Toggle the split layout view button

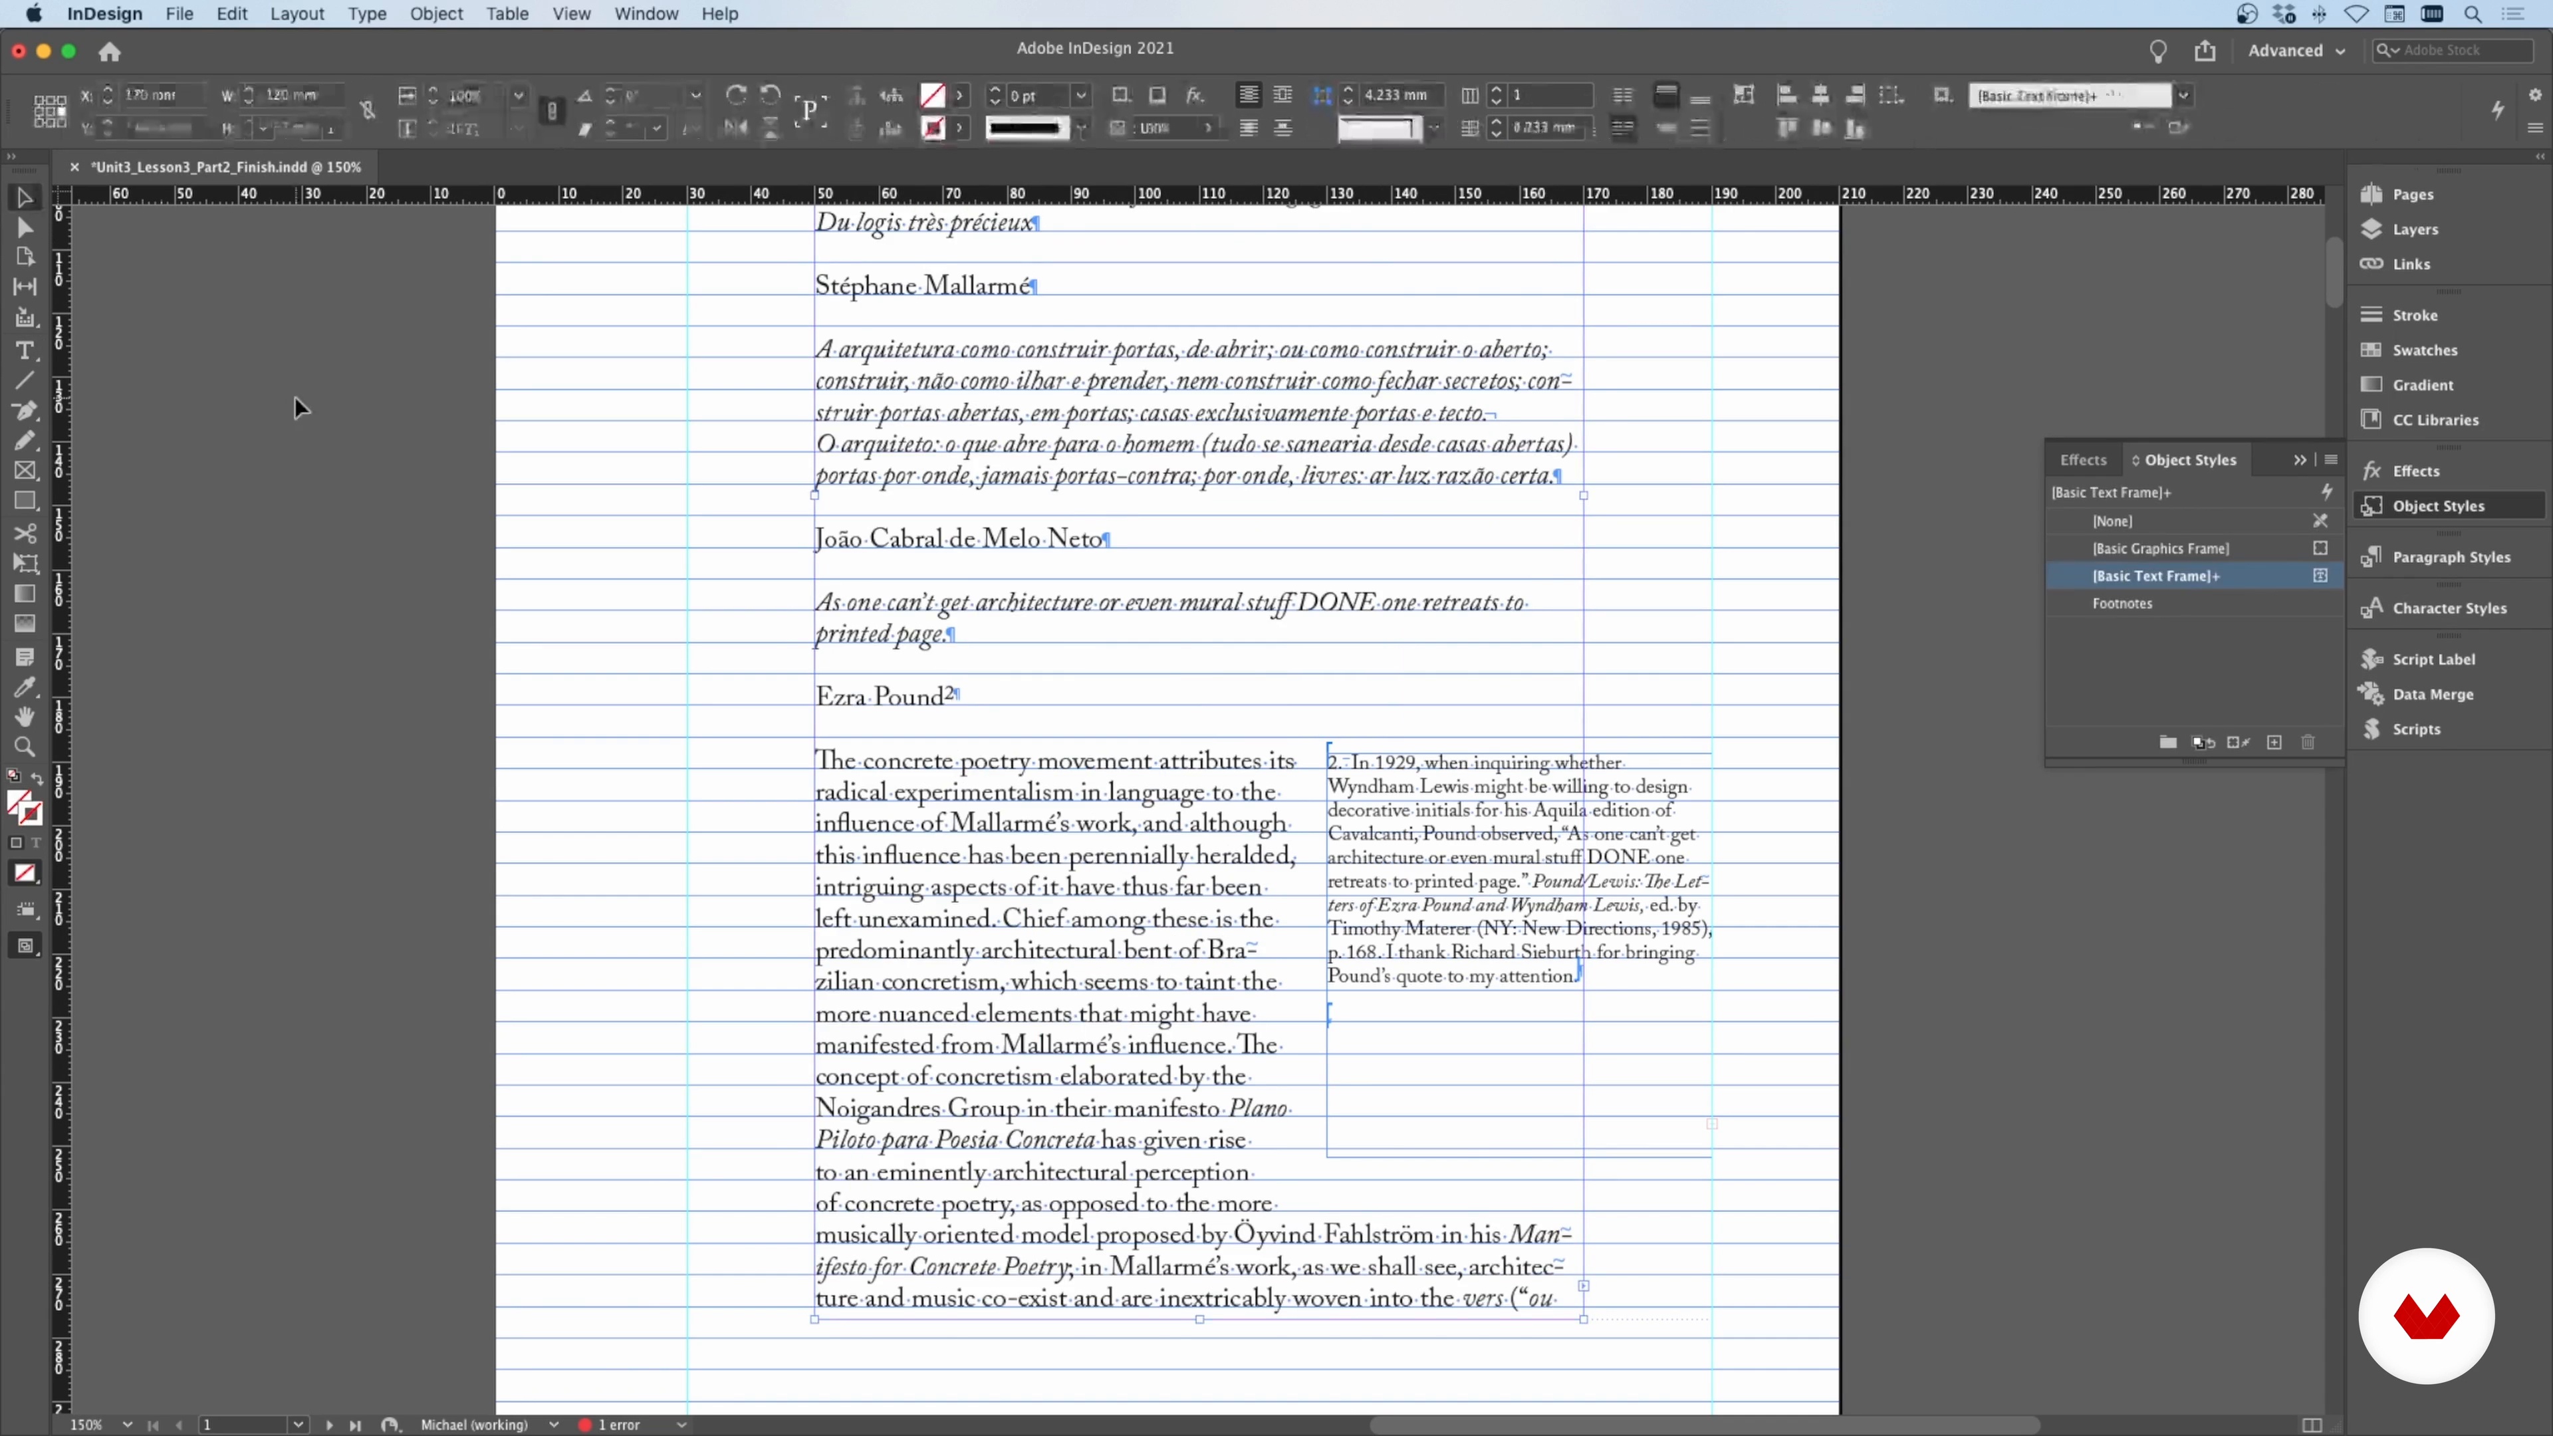[2311, 1425]
